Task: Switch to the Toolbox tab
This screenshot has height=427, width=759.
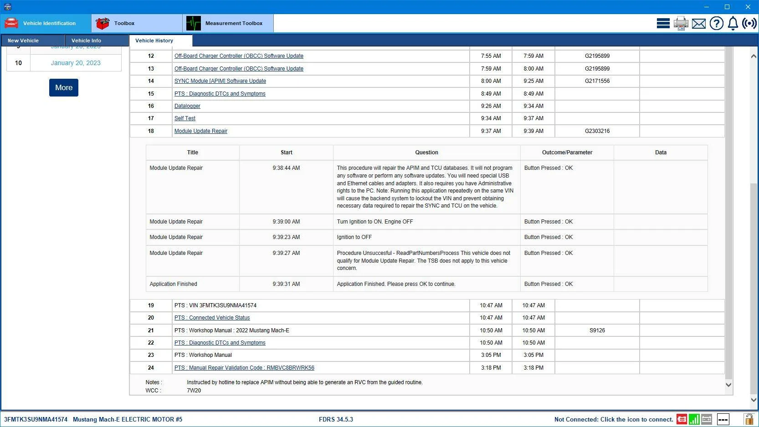Action: tap(137, 23)
